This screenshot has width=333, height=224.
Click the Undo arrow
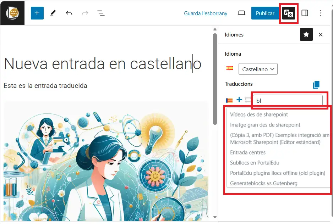69,13
